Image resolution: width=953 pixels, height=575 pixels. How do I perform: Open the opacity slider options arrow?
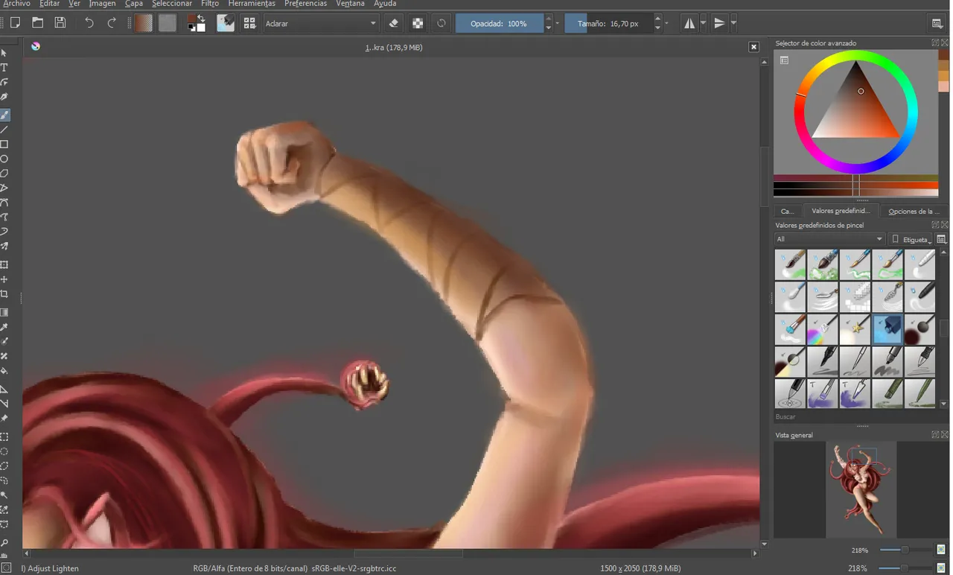558,23
